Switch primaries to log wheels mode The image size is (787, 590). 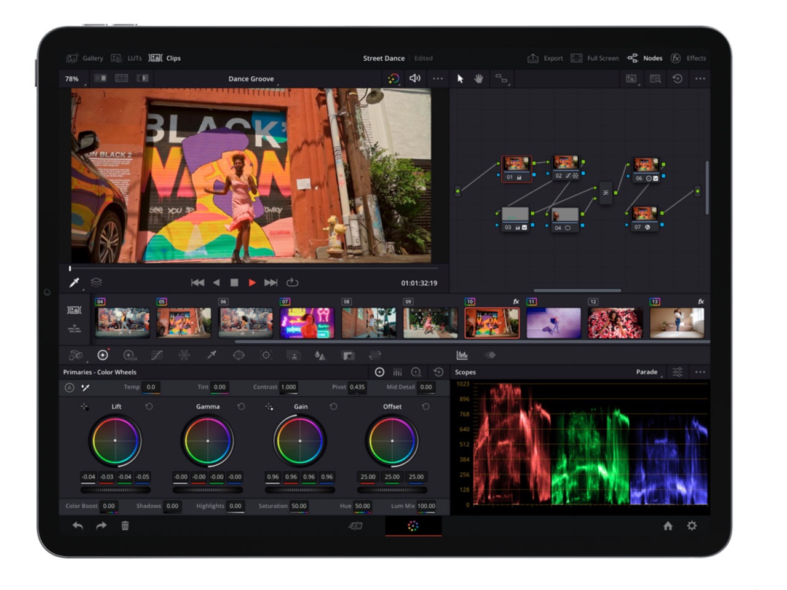point(416,372)
